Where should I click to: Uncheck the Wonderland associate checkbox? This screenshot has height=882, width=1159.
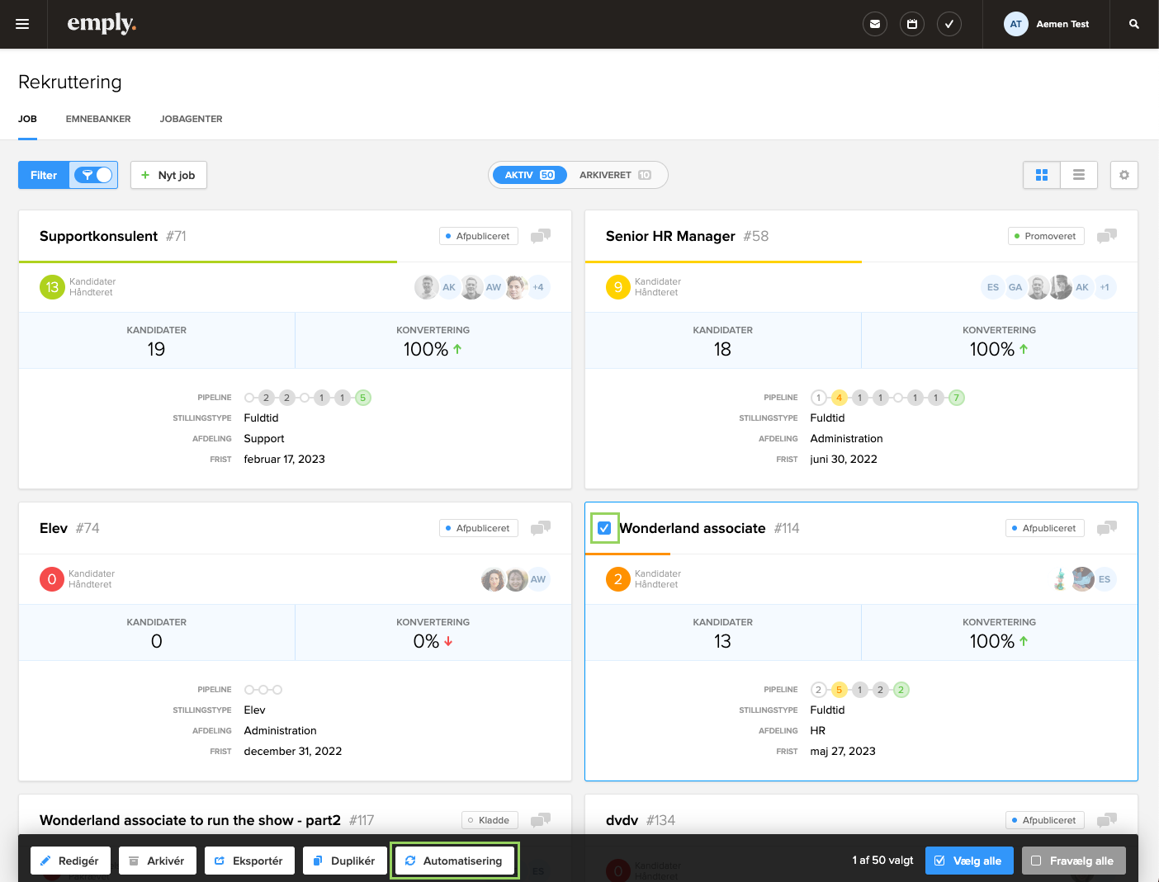coord(604,528)
